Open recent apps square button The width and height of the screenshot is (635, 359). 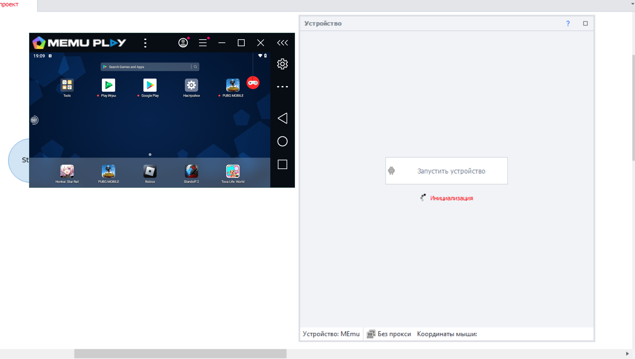pyautogui.click(x=282, y=164)
